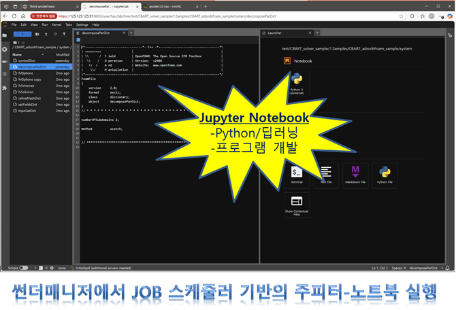
Task: Open a new browser tab
Action: pos(206,6)
